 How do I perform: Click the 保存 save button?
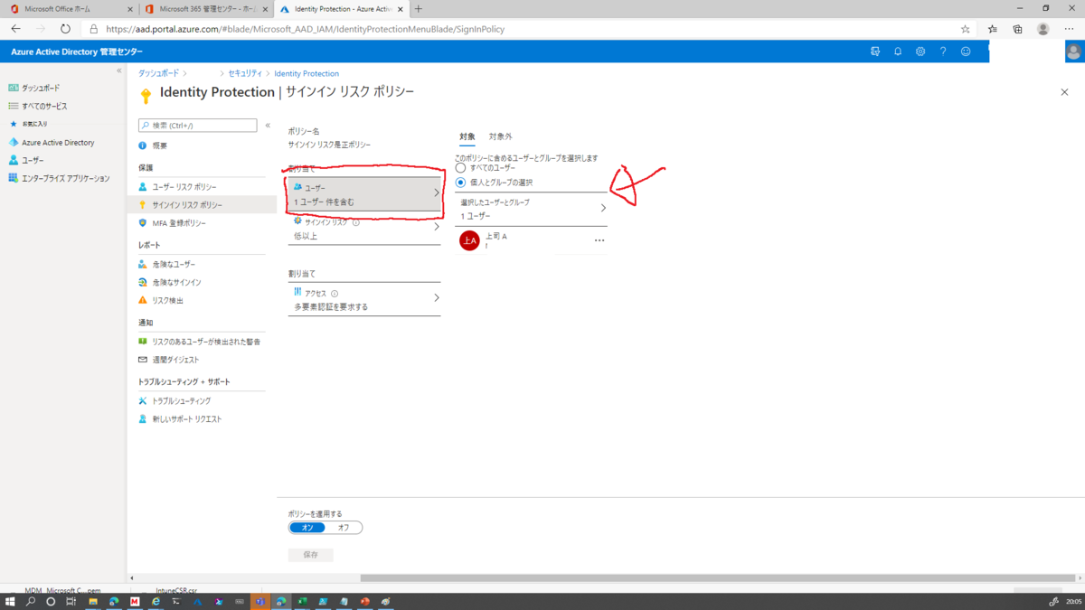click(x=311, y=555)
